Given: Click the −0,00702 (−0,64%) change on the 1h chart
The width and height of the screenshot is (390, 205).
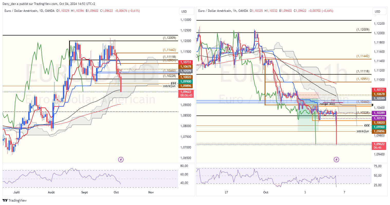Looking at the screenshot, I should coord(321,11).
